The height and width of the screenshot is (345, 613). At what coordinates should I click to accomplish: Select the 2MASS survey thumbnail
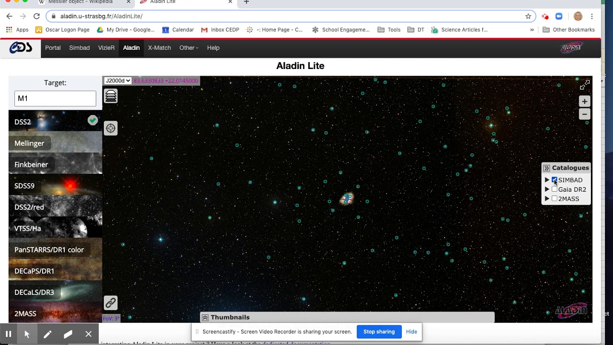click(55, 313)
